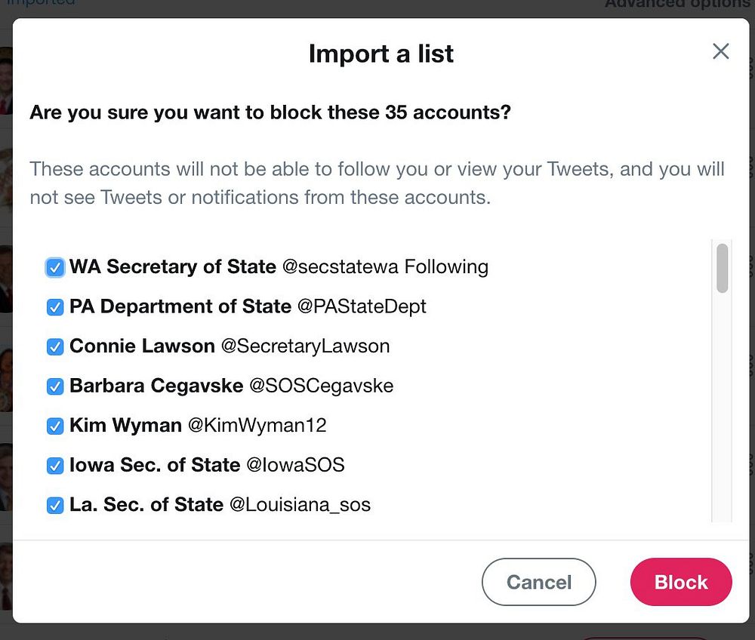
Task: Confirm with the red Block button
Action: pos(681,582)
